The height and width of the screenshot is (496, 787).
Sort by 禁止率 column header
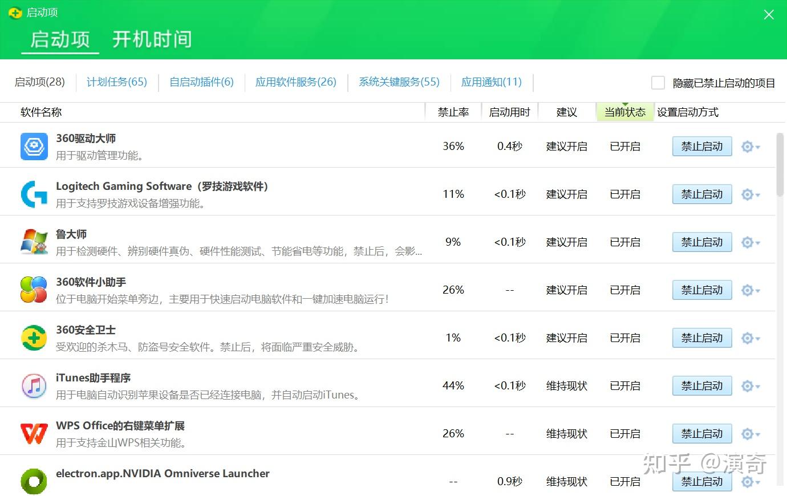point(453,112)
